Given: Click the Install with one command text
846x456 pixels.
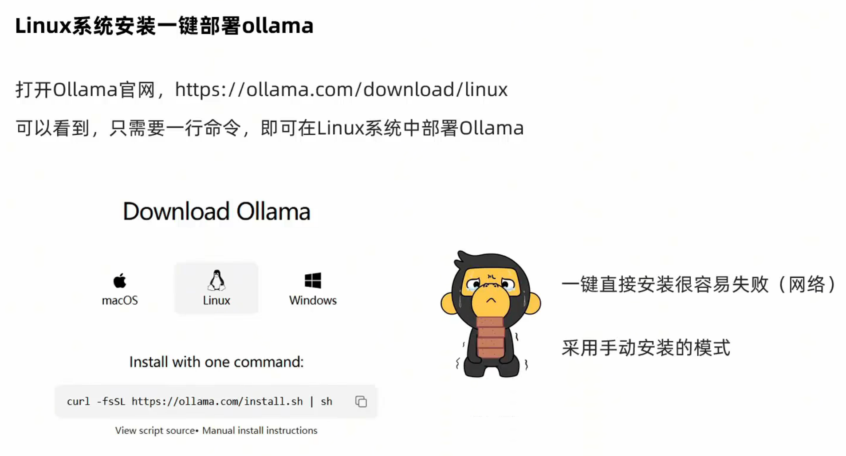Looking at the screenshot, I should pos(216,362).
